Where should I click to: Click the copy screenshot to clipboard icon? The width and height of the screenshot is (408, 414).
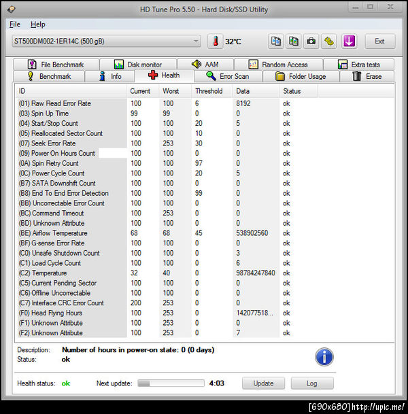(293, 41)
